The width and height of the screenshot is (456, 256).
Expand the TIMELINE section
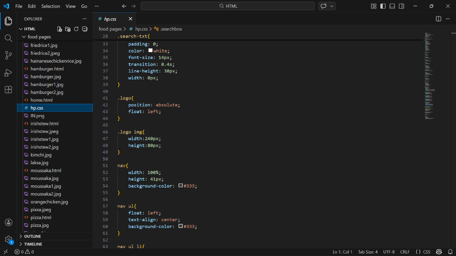[x=33, y=244]
